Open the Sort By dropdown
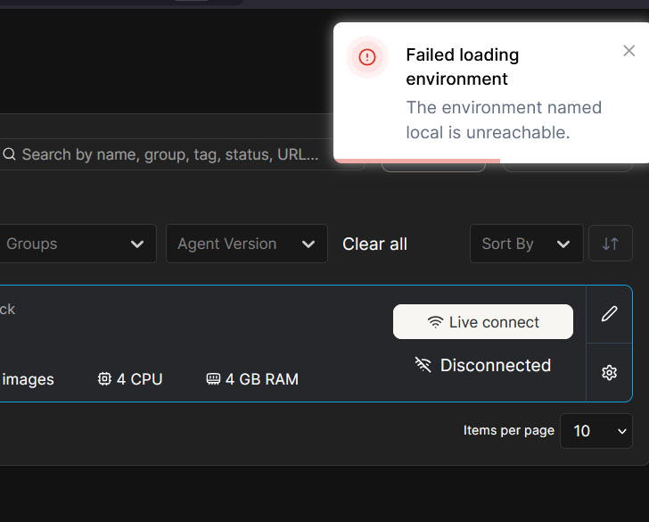This screenshot has height=522, width=649. tap(526, 244)
